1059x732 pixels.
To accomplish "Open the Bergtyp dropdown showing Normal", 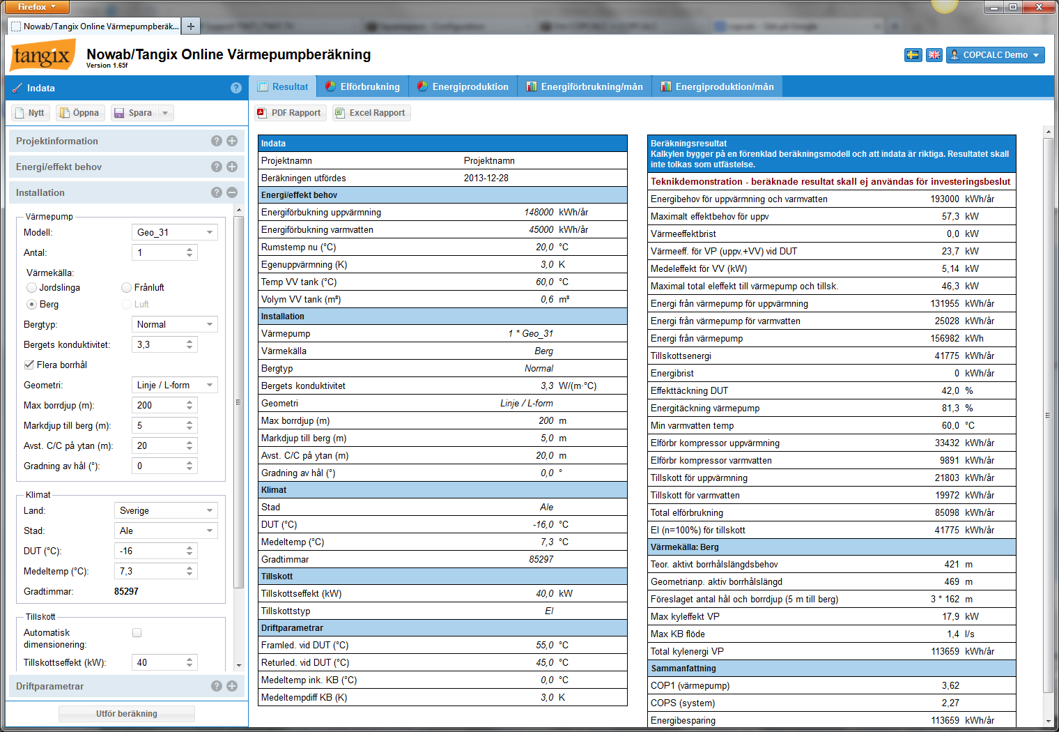I will pos(175,324).
